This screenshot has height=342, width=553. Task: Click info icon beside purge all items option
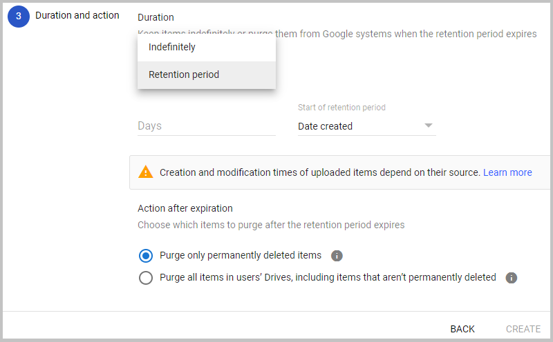point(512,278)
